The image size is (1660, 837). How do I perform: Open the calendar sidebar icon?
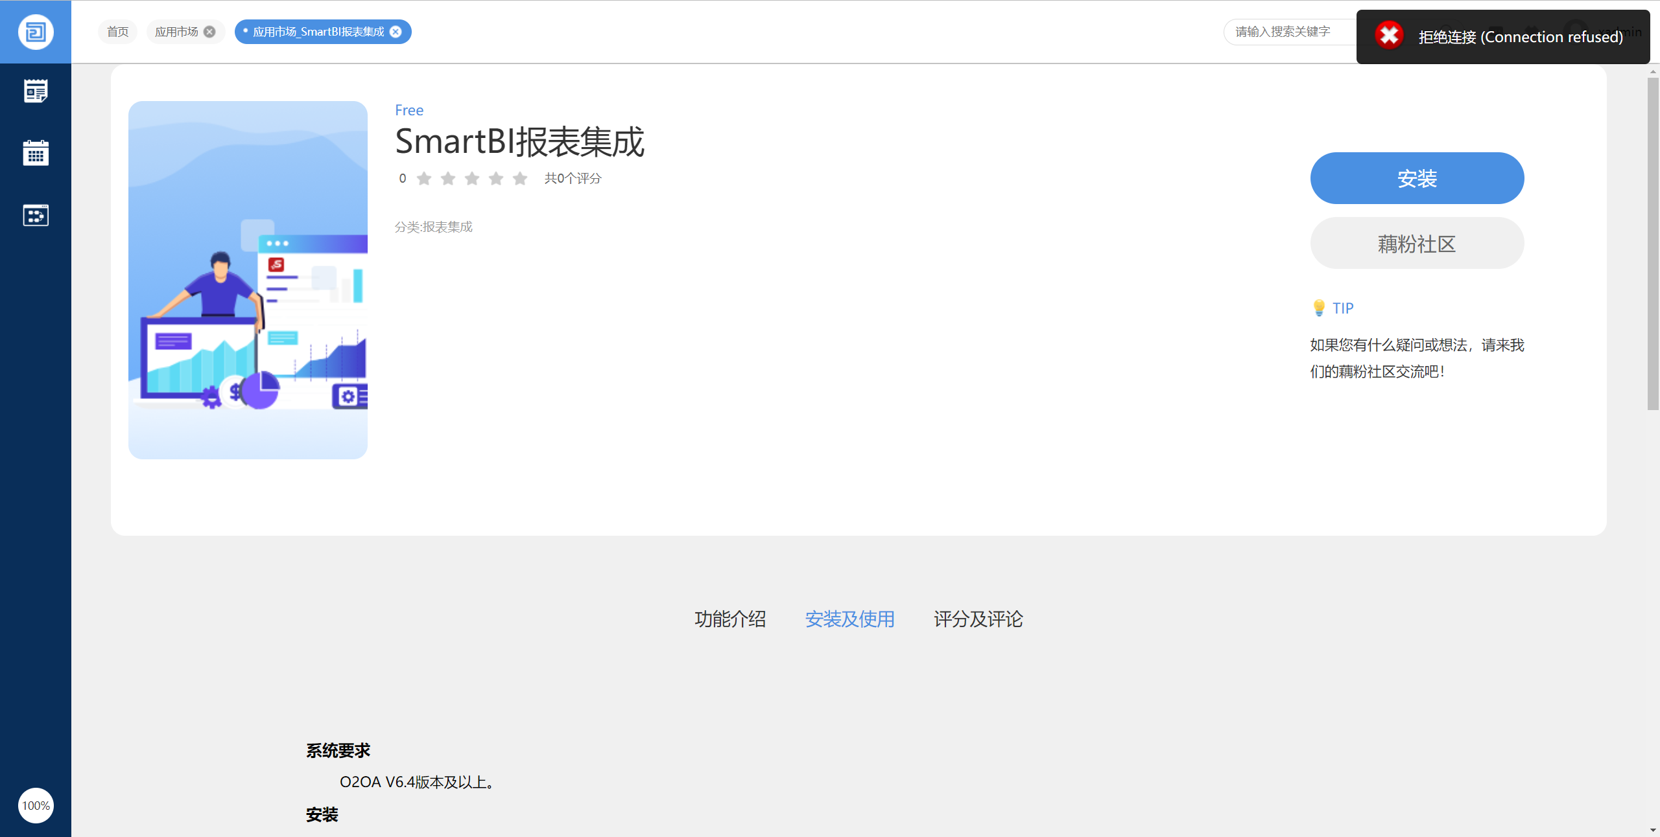point(36,153)
